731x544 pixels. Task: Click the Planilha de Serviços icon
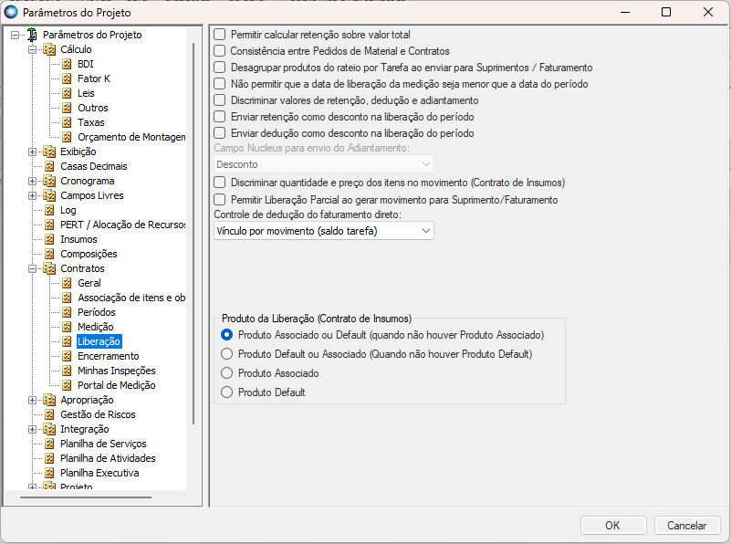[49, 444]
